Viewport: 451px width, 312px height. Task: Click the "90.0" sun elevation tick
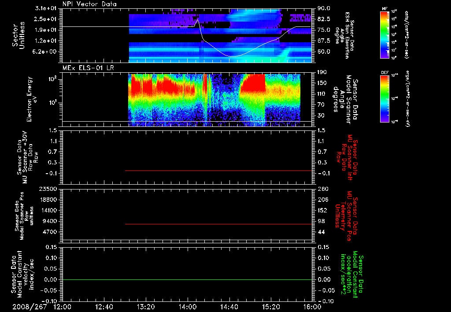(324, 8)
